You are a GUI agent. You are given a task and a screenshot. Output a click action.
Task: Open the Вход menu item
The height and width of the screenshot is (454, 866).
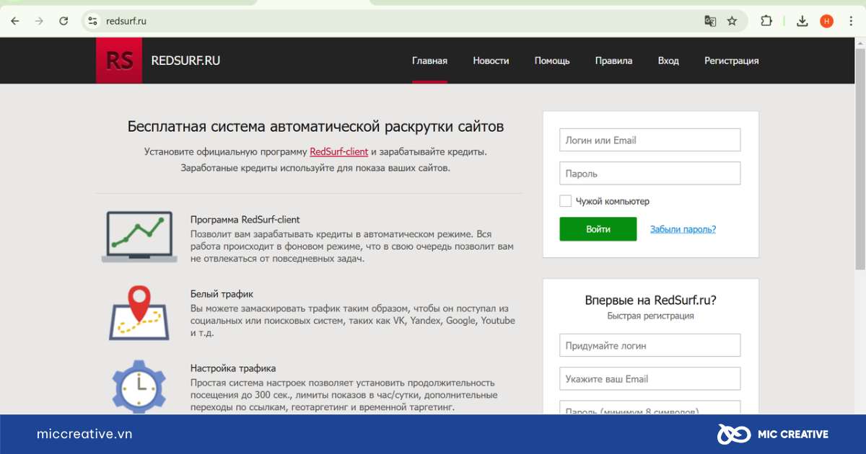coord(668,61)
